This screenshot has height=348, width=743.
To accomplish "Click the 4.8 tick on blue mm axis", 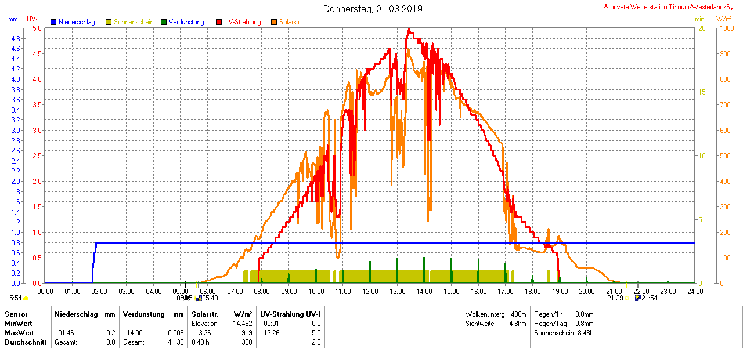I will [16, 38].
